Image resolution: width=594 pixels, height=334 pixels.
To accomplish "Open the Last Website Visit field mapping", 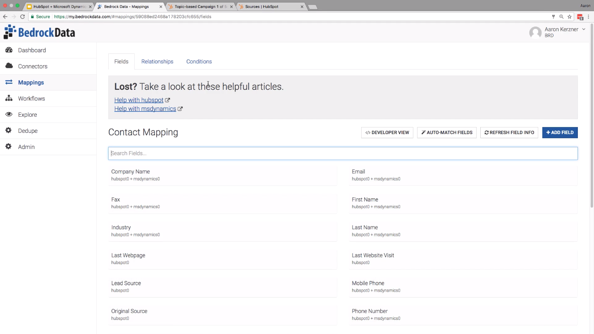I will tap(463, 259).
